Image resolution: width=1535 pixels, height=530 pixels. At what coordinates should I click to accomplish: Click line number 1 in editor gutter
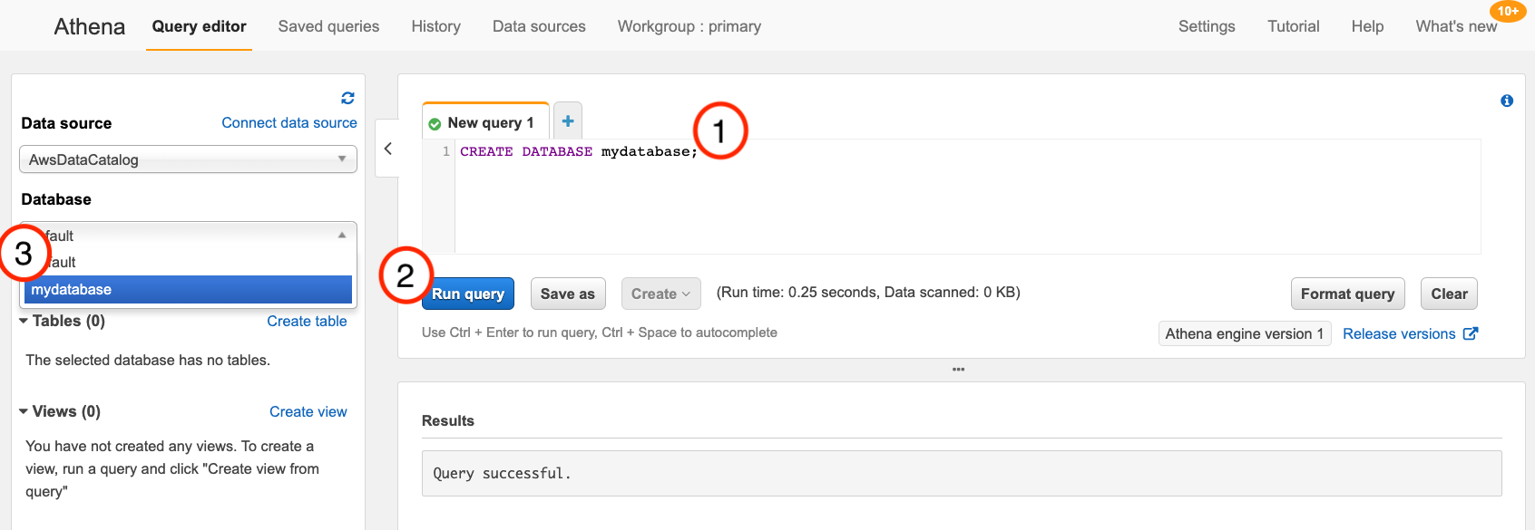pos(445,151)
